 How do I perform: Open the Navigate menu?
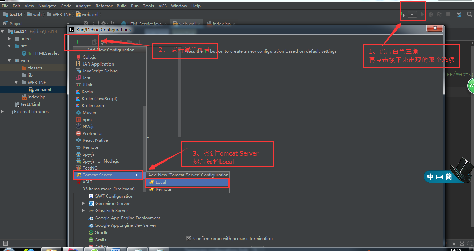pyautogui.click(x=47, y=6)
